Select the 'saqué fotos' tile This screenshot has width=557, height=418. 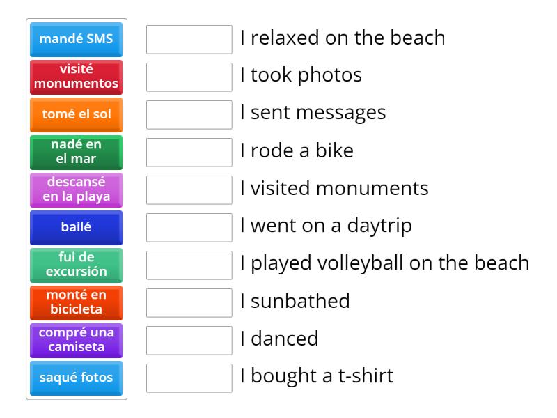[77, 378]
